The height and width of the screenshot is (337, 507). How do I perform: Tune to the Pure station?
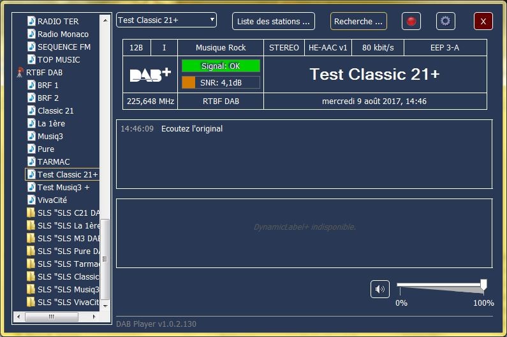(x=41, y=149)
